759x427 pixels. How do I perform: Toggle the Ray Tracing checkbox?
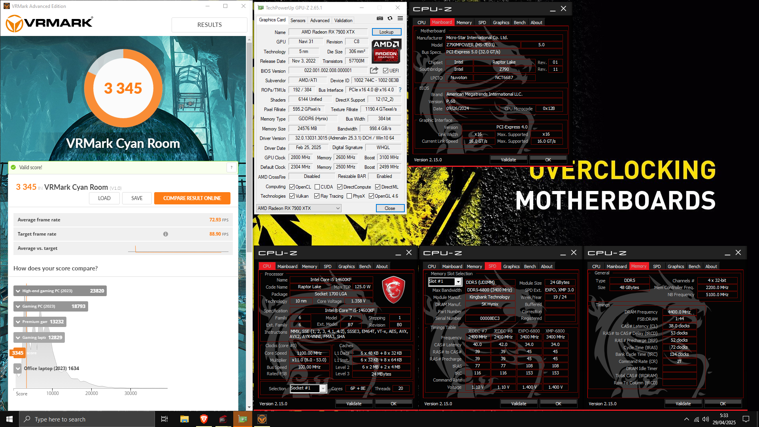point(317,196)
